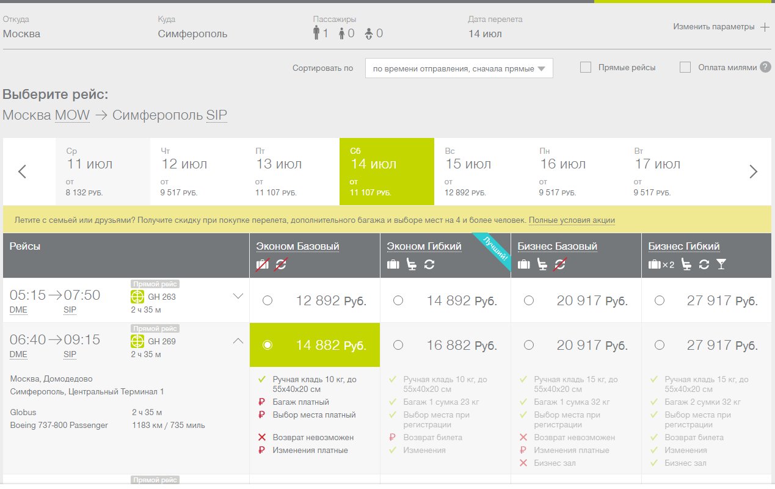
Task: Click the crossed-out baggage icon under Эконом Базовый
Action: pos(263,264)
